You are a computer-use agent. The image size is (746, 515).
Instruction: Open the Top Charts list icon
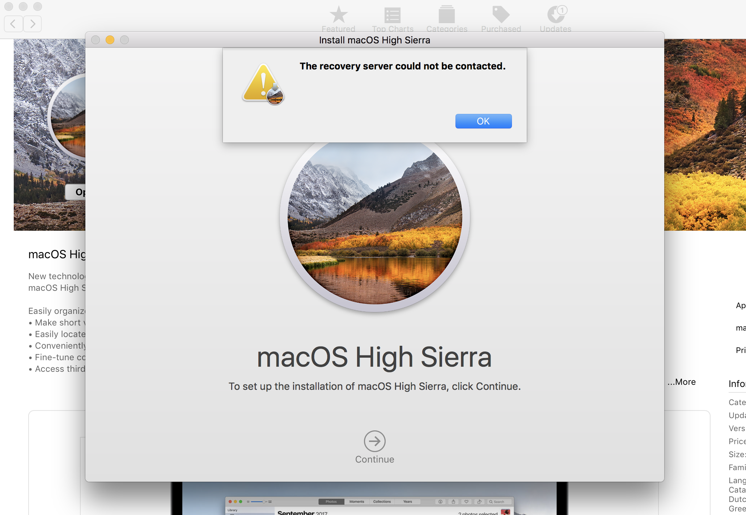pyautogui.click(x=393, y=15)
